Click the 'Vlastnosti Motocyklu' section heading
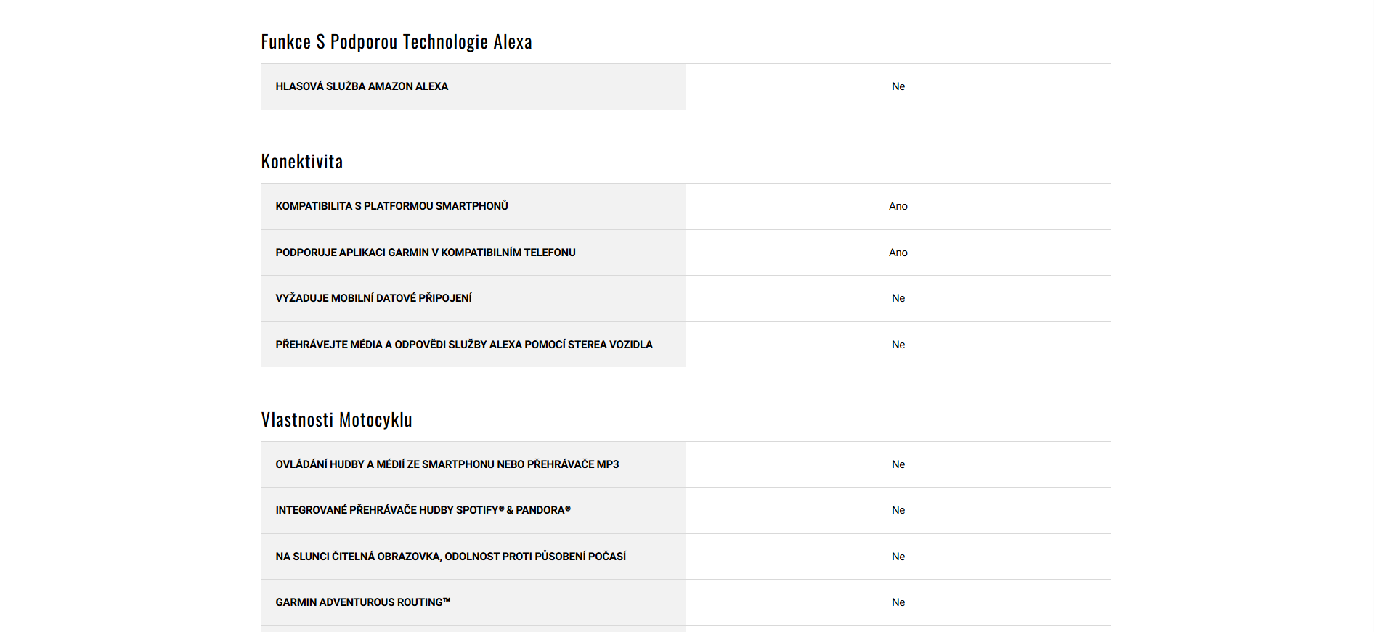This screenshot has width=1374, height=632. point(337,419)
